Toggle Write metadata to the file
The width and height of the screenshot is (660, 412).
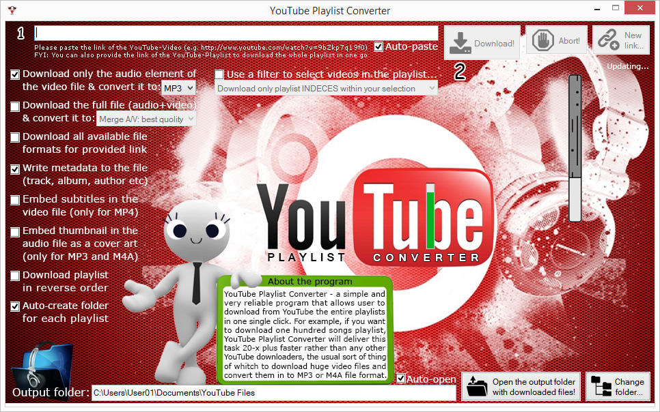click(15, 169)
